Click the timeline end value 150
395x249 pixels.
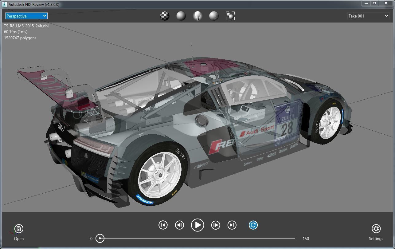pos(306,238)
